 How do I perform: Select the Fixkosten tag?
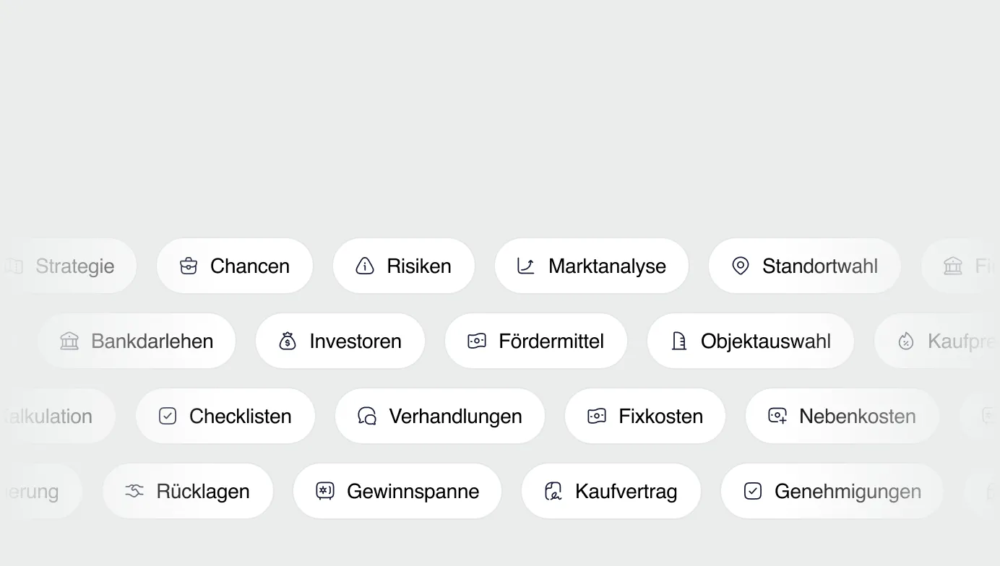645,416
